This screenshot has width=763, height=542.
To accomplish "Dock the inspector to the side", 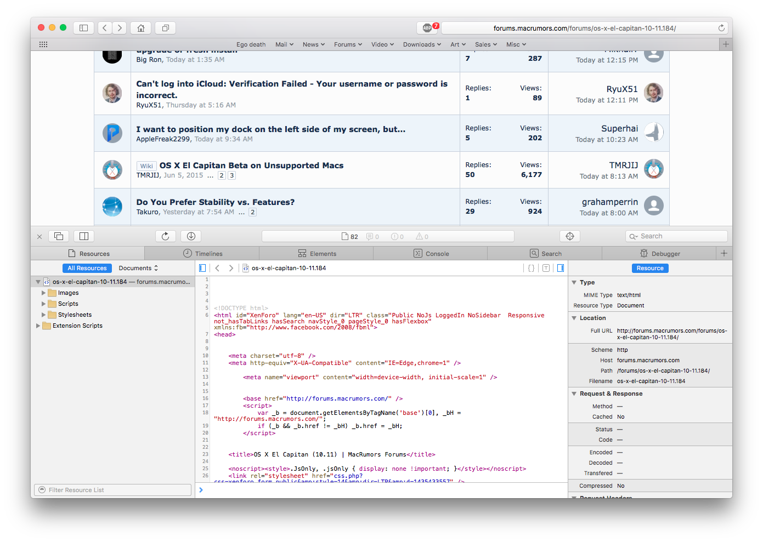I will pos(84,236).
